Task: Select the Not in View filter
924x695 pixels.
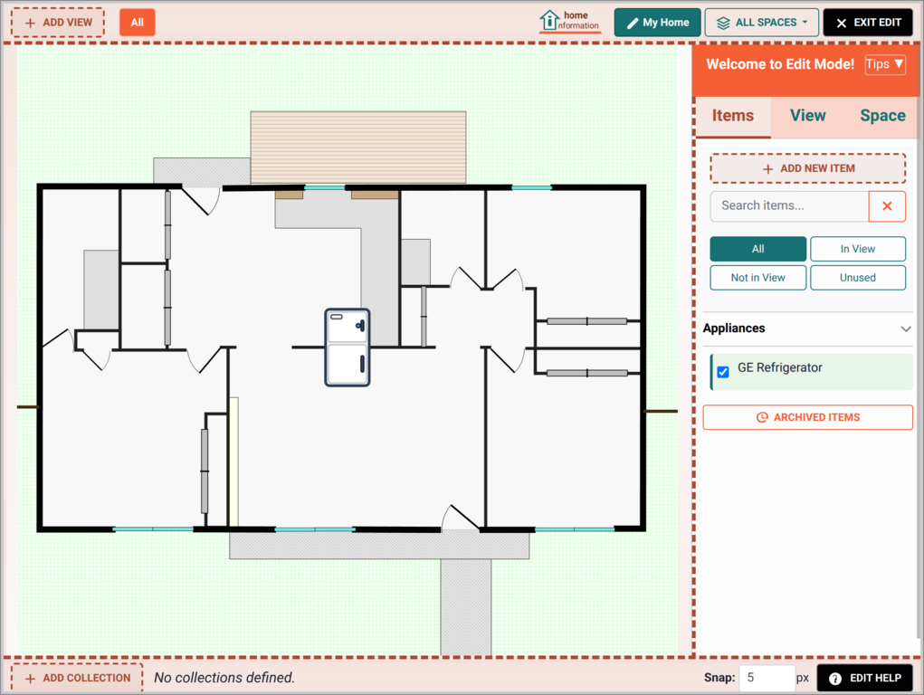Action: click(757, 278)
